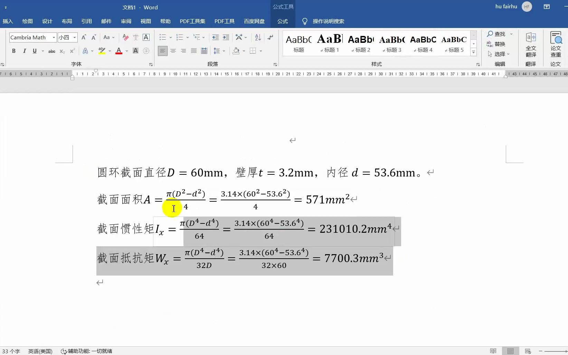Open the 公式 ribbon tab
Screen dimensions: 568x355
[283, 21]
